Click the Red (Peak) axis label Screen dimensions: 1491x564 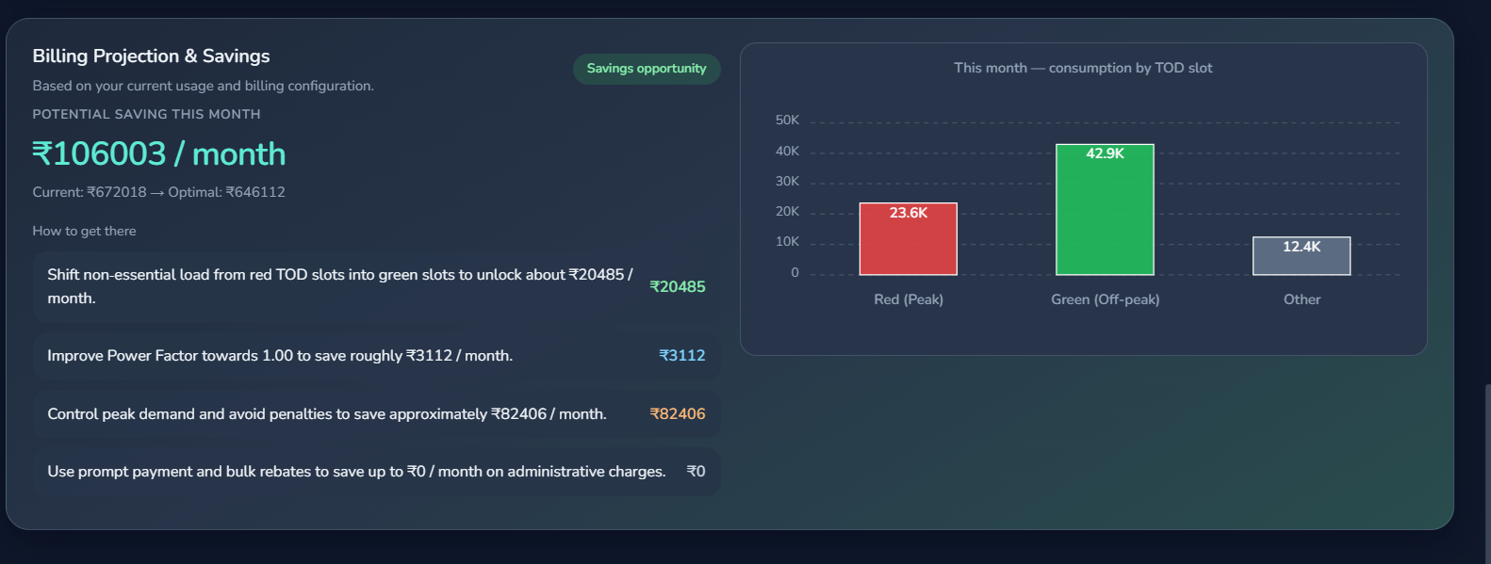(x=908, y=298)
